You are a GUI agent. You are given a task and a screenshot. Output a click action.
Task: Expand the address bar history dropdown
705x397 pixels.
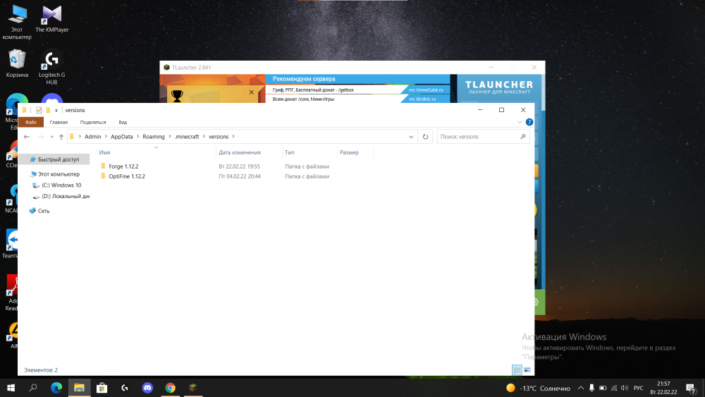pos(411,137)
